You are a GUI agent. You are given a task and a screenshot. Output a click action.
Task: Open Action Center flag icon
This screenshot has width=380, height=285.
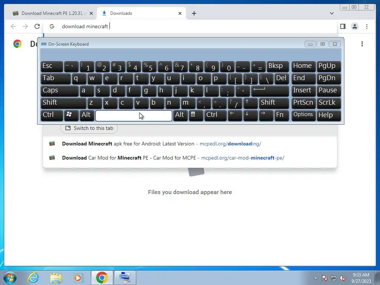tap(325, 278)
